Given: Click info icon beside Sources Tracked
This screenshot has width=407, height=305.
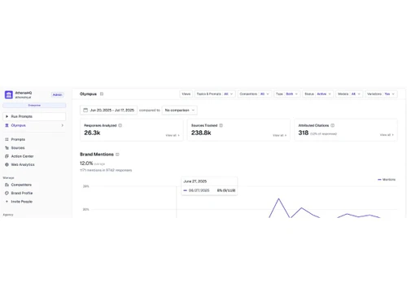Looking at the screenshot, I should [221, 125].
